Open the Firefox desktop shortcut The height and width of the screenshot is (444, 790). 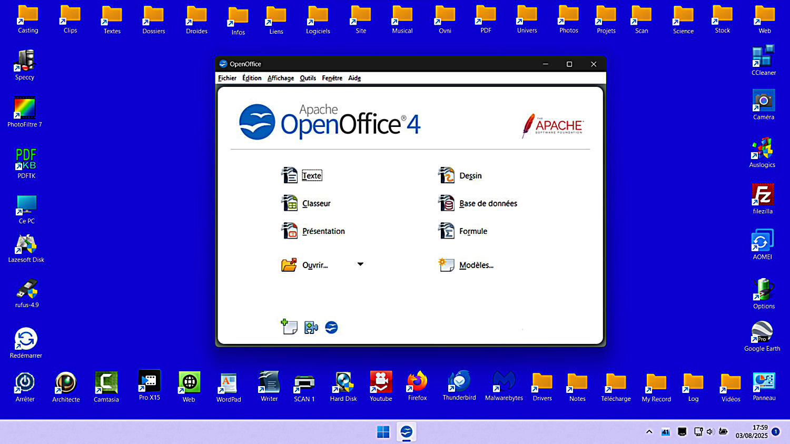coord(417,386)
